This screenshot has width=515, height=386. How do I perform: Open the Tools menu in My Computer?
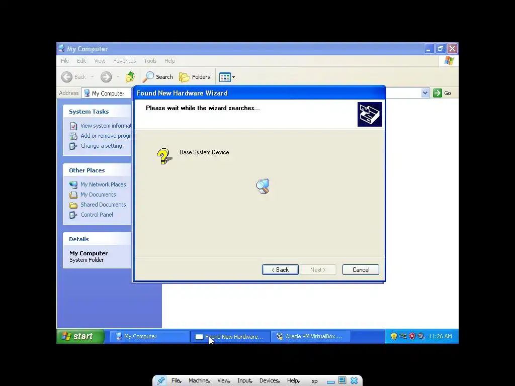[x=150, y=61]
